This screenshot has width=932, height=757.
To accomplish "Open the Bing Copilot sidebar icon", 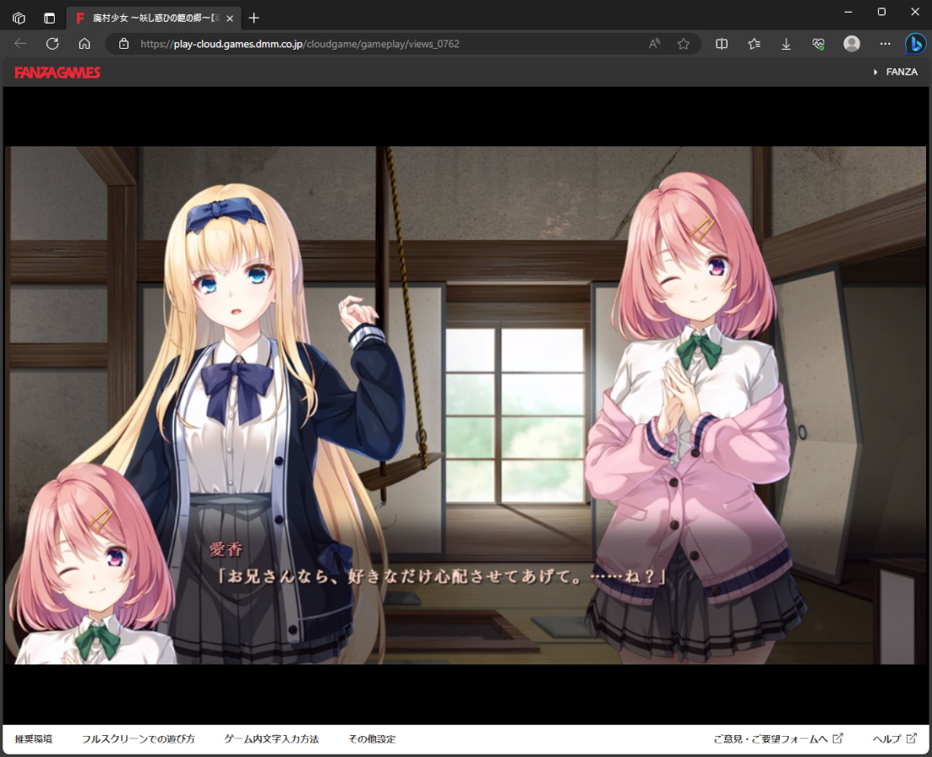I will pyautogui.click(x=915, y=44).
